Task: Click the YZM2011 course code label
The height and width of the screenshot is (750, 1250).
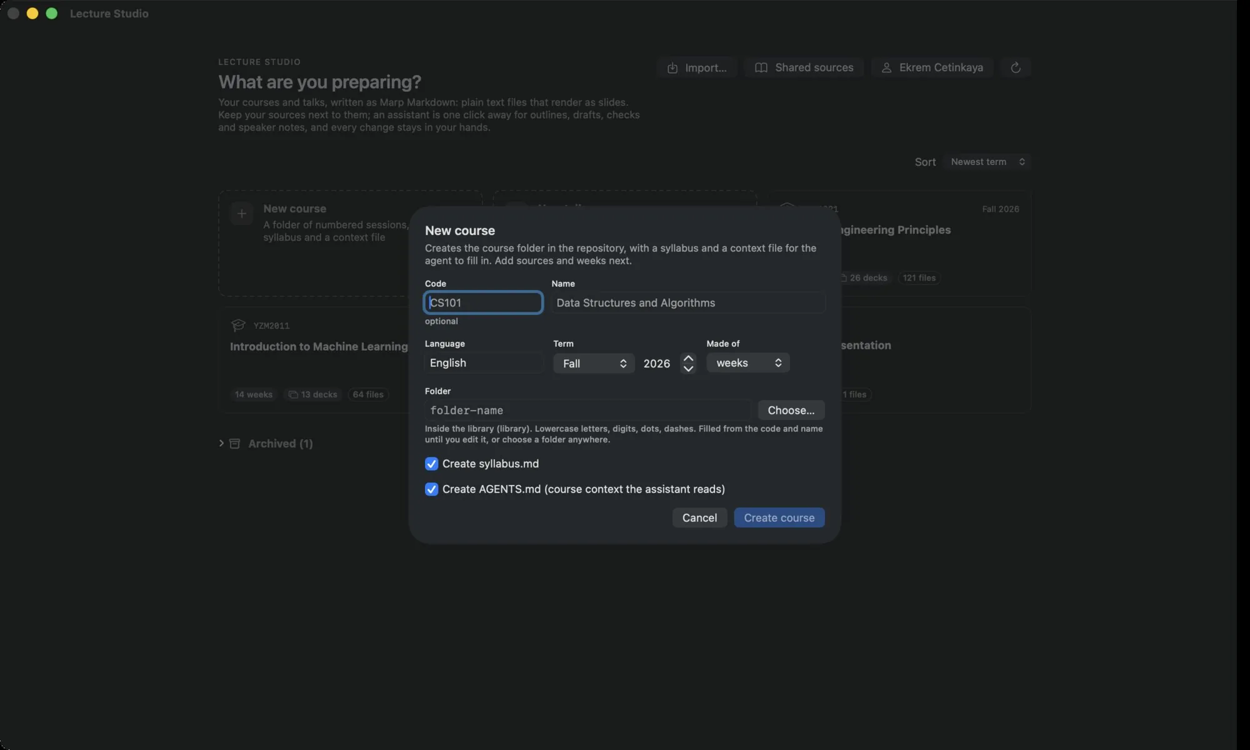Action: (x=271, y=326)
